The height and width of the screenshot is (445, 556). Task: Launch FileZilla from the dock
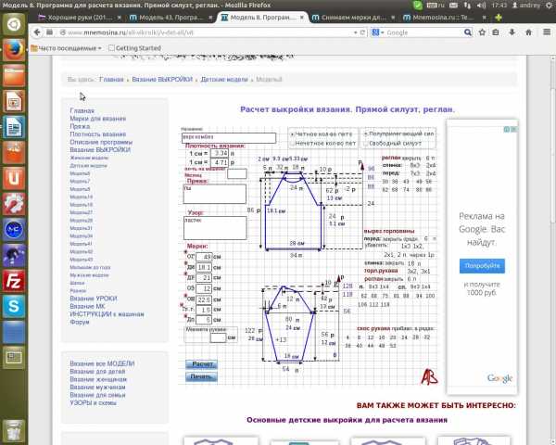tap(13, 279)
